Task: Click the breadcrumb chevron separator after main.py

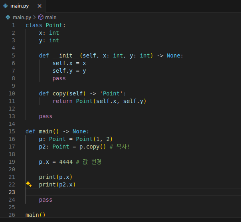Action: [x=34, y=17]
